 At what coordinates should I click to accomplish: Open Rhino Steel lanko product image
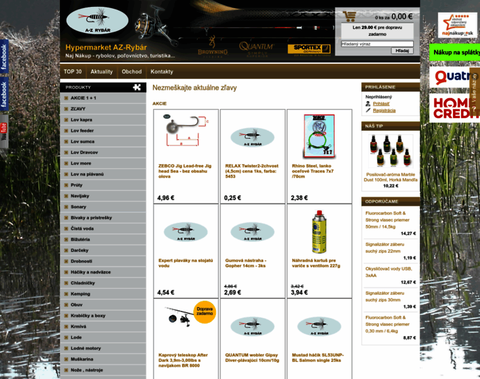pyautogui.click(x=319, y=136)
